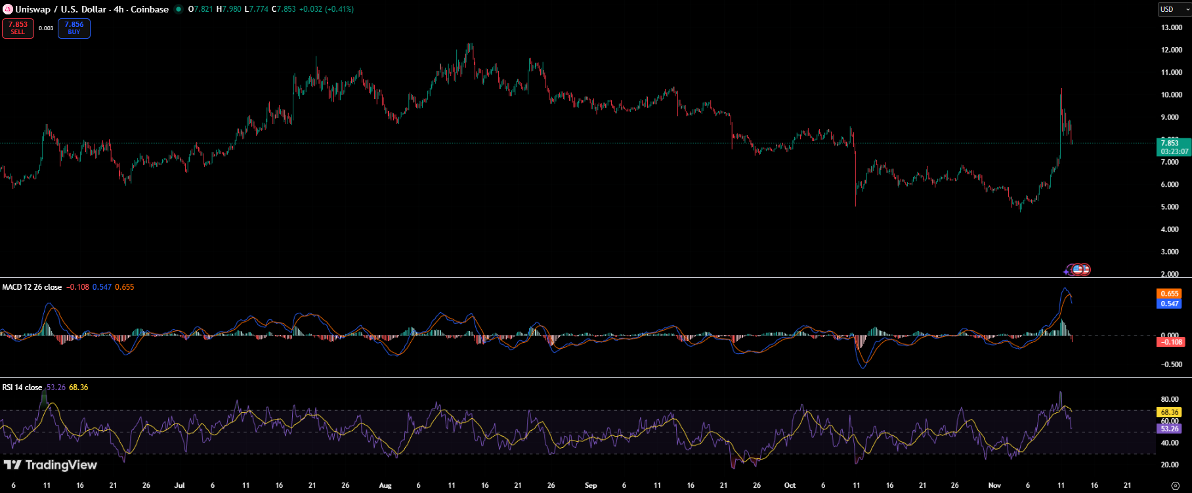The width and height of the screenshot is (1192, 493).
Task: Click the Nov label on the time axis
Action: 995,485
